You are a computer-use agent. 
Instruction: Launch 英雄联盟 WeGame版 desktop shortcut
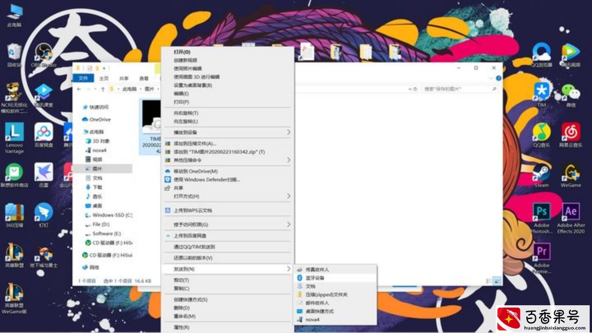(14, 299)
